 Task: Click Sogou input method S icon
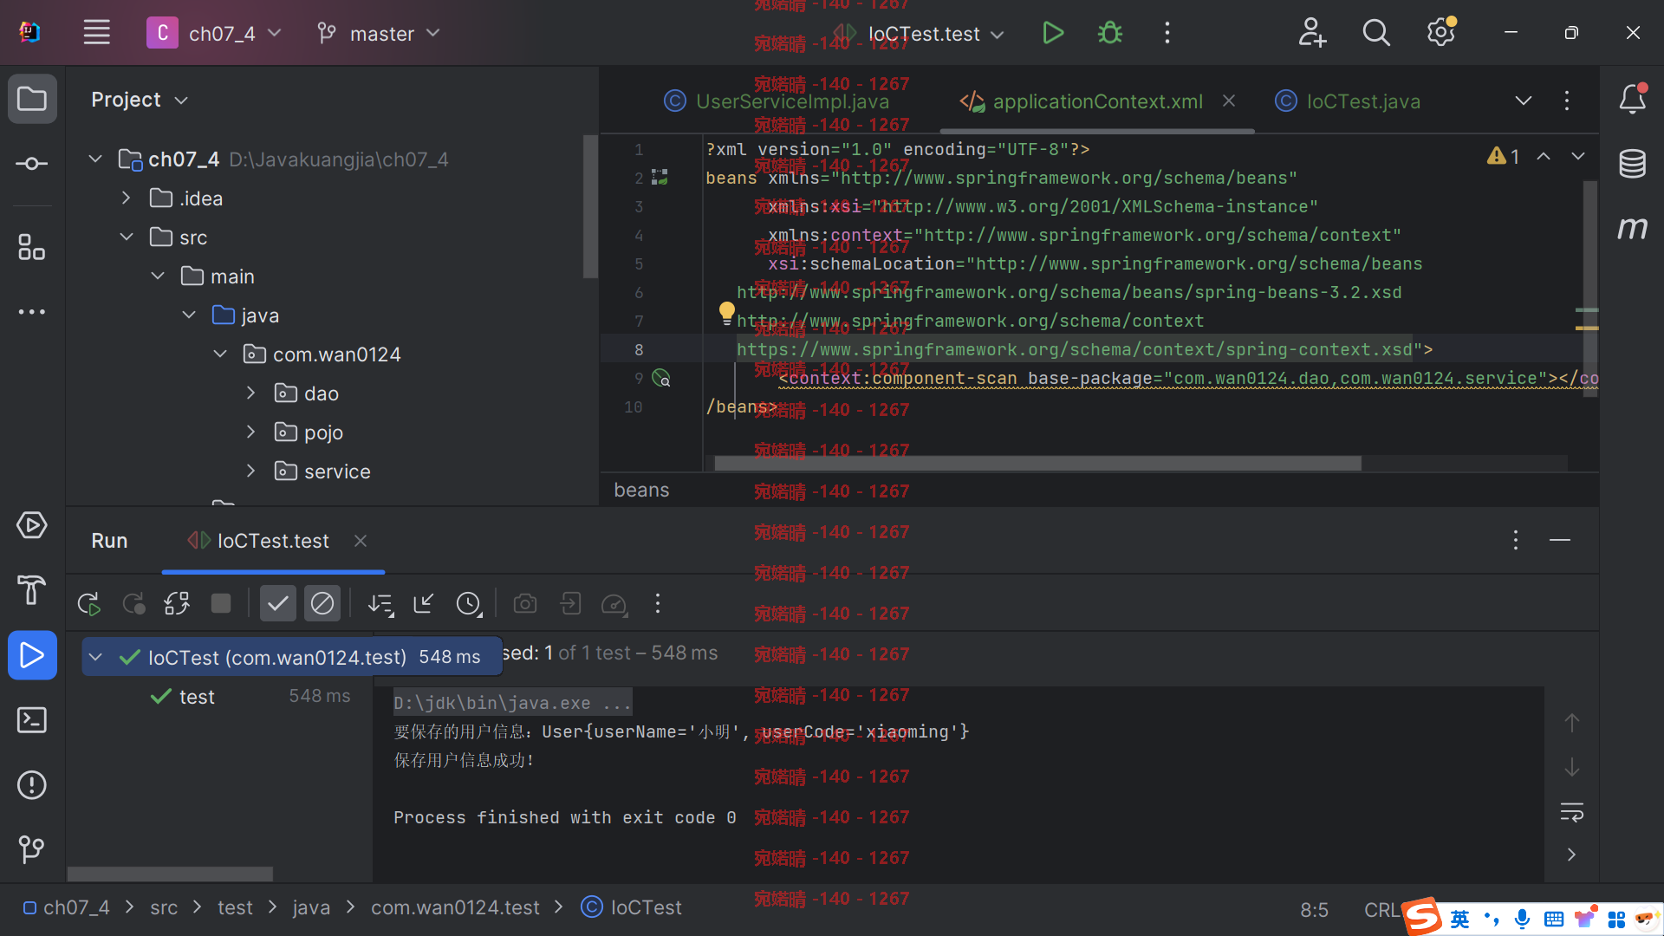coord(1422,917)
